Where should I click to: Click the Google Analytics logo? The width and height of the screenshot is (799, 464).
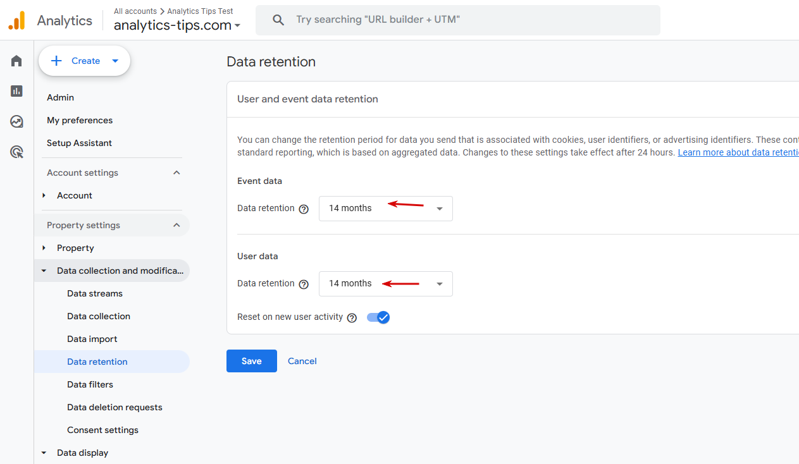pos(16,20)
